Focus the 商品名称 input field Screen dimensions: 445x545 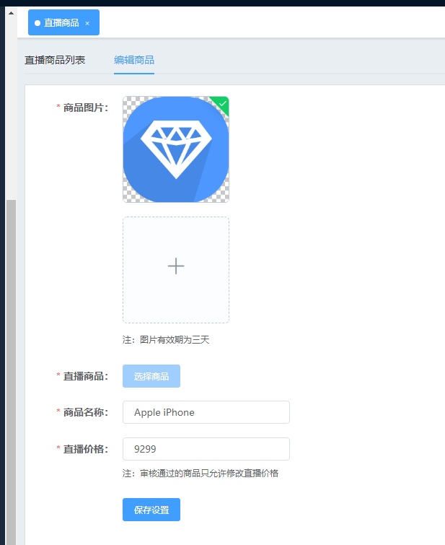click(206, 412)
